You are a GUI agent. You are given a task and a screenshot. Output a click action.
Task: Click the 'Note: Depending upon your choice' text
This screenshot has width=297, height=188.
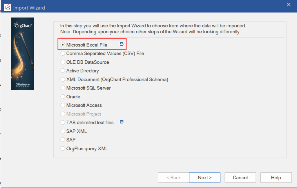(151, 32)
